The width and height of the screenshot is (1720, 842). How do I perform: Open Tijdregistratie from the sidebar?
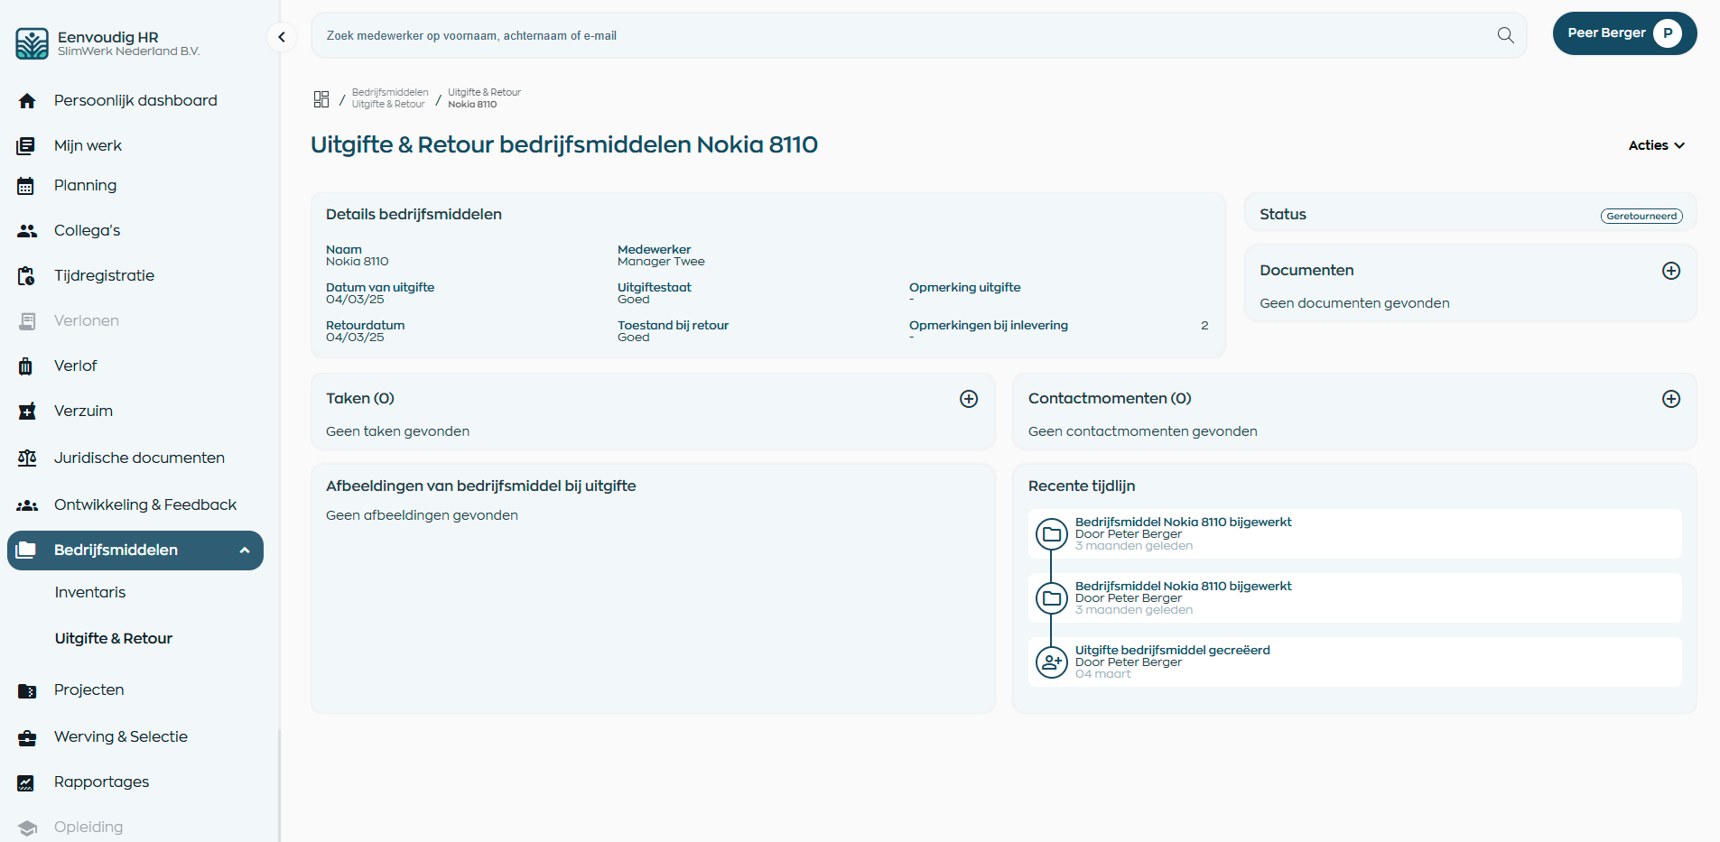[104, 275]
